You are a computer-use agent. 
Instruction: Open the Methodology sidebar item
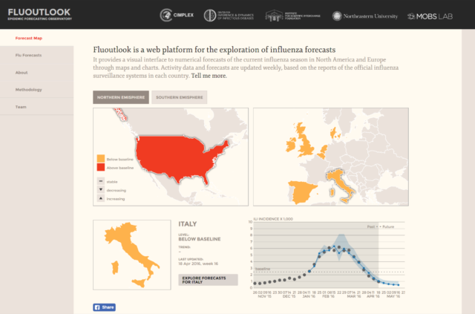click(x=28, y=90)
